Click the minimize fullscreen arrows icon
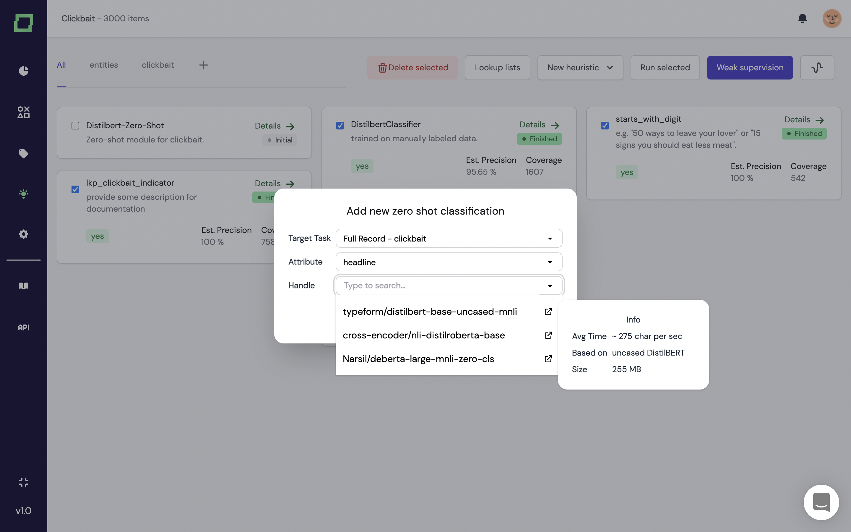This screenshot has height=532, width=851. click(x=24, y=482)
